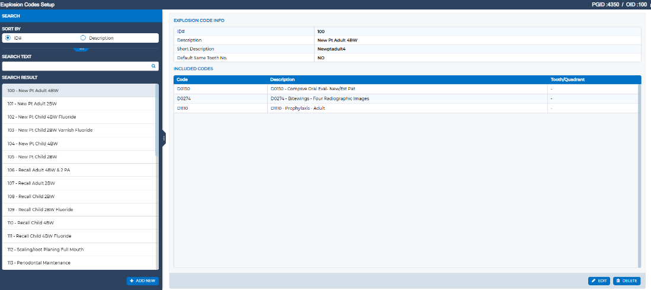The image size is (651, 290).
Task: Select the ID# sort radio button
Action: pyautogui.click(x=8, y=38)
